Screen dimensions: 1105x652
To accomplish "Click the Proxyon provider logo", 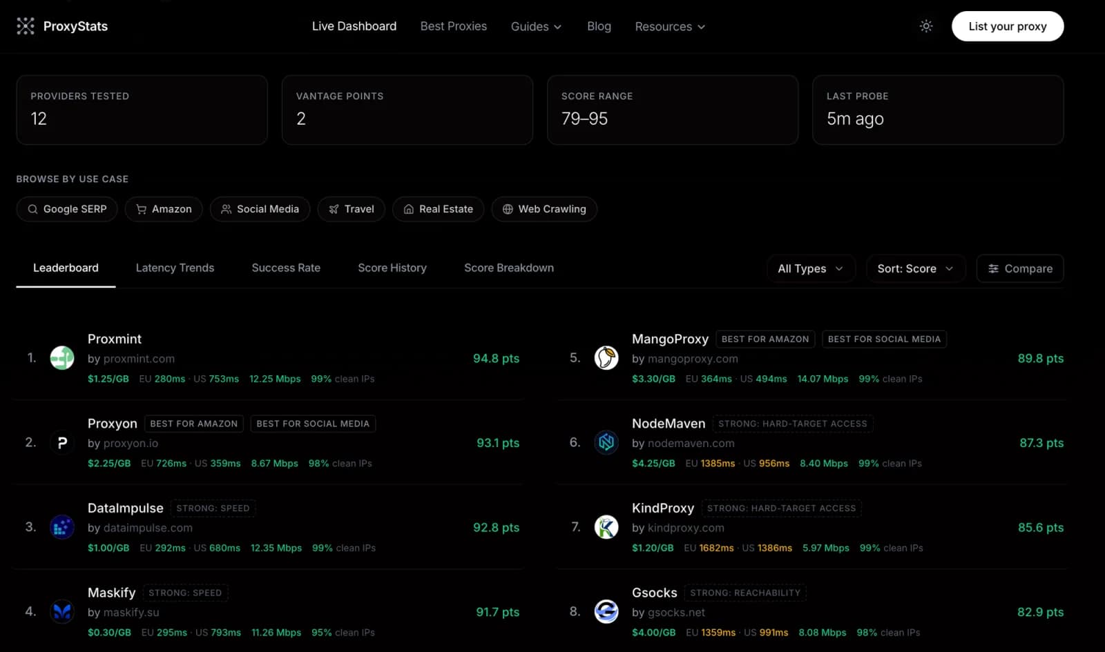I will tap(62, 443).
